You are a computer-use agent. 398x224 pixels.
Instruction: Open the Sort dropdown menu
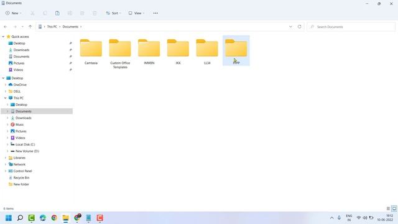point(113,13)
